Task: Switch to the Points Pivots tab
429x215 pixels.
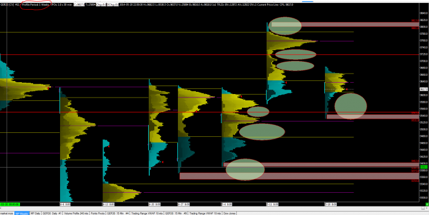Action: (x=98, y=213)
